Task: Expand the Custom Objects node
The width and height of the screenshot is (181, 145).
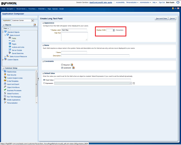Action: click(x=3, y=59)
